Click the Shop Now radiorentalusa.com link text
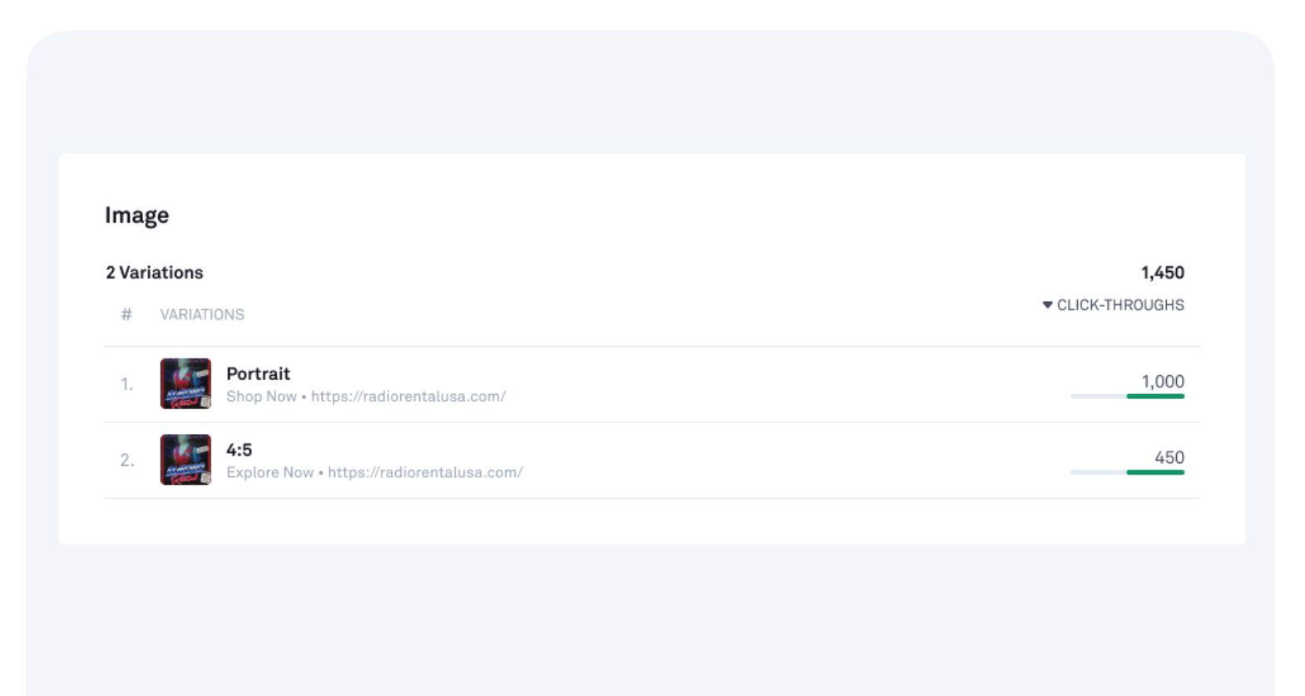This screenshot has height=696, width=1305. (366, 397)
